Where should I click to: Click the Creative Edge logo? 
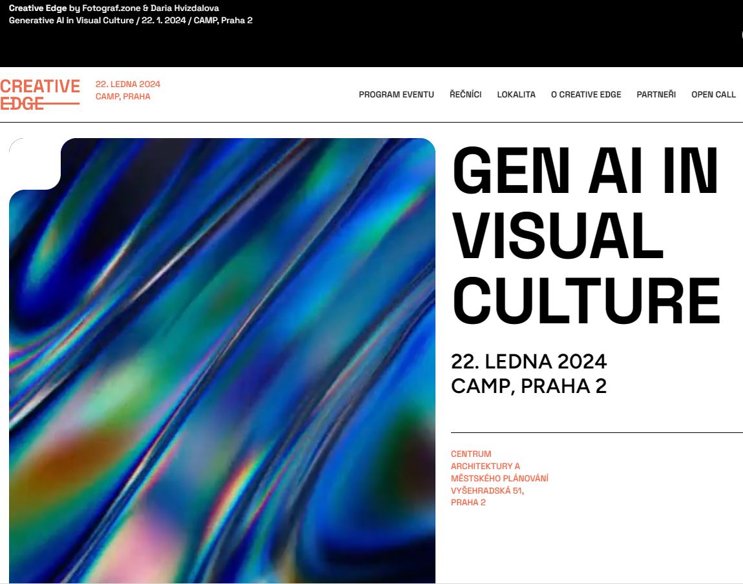[40, 95]
